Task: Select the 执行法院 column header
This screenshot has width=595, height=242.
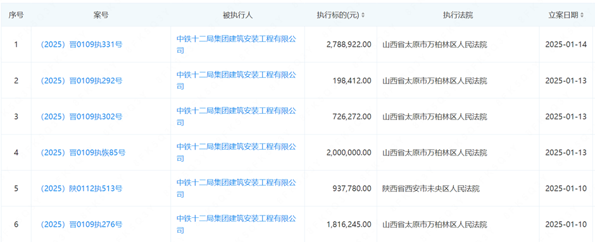Action: [458, 15]
